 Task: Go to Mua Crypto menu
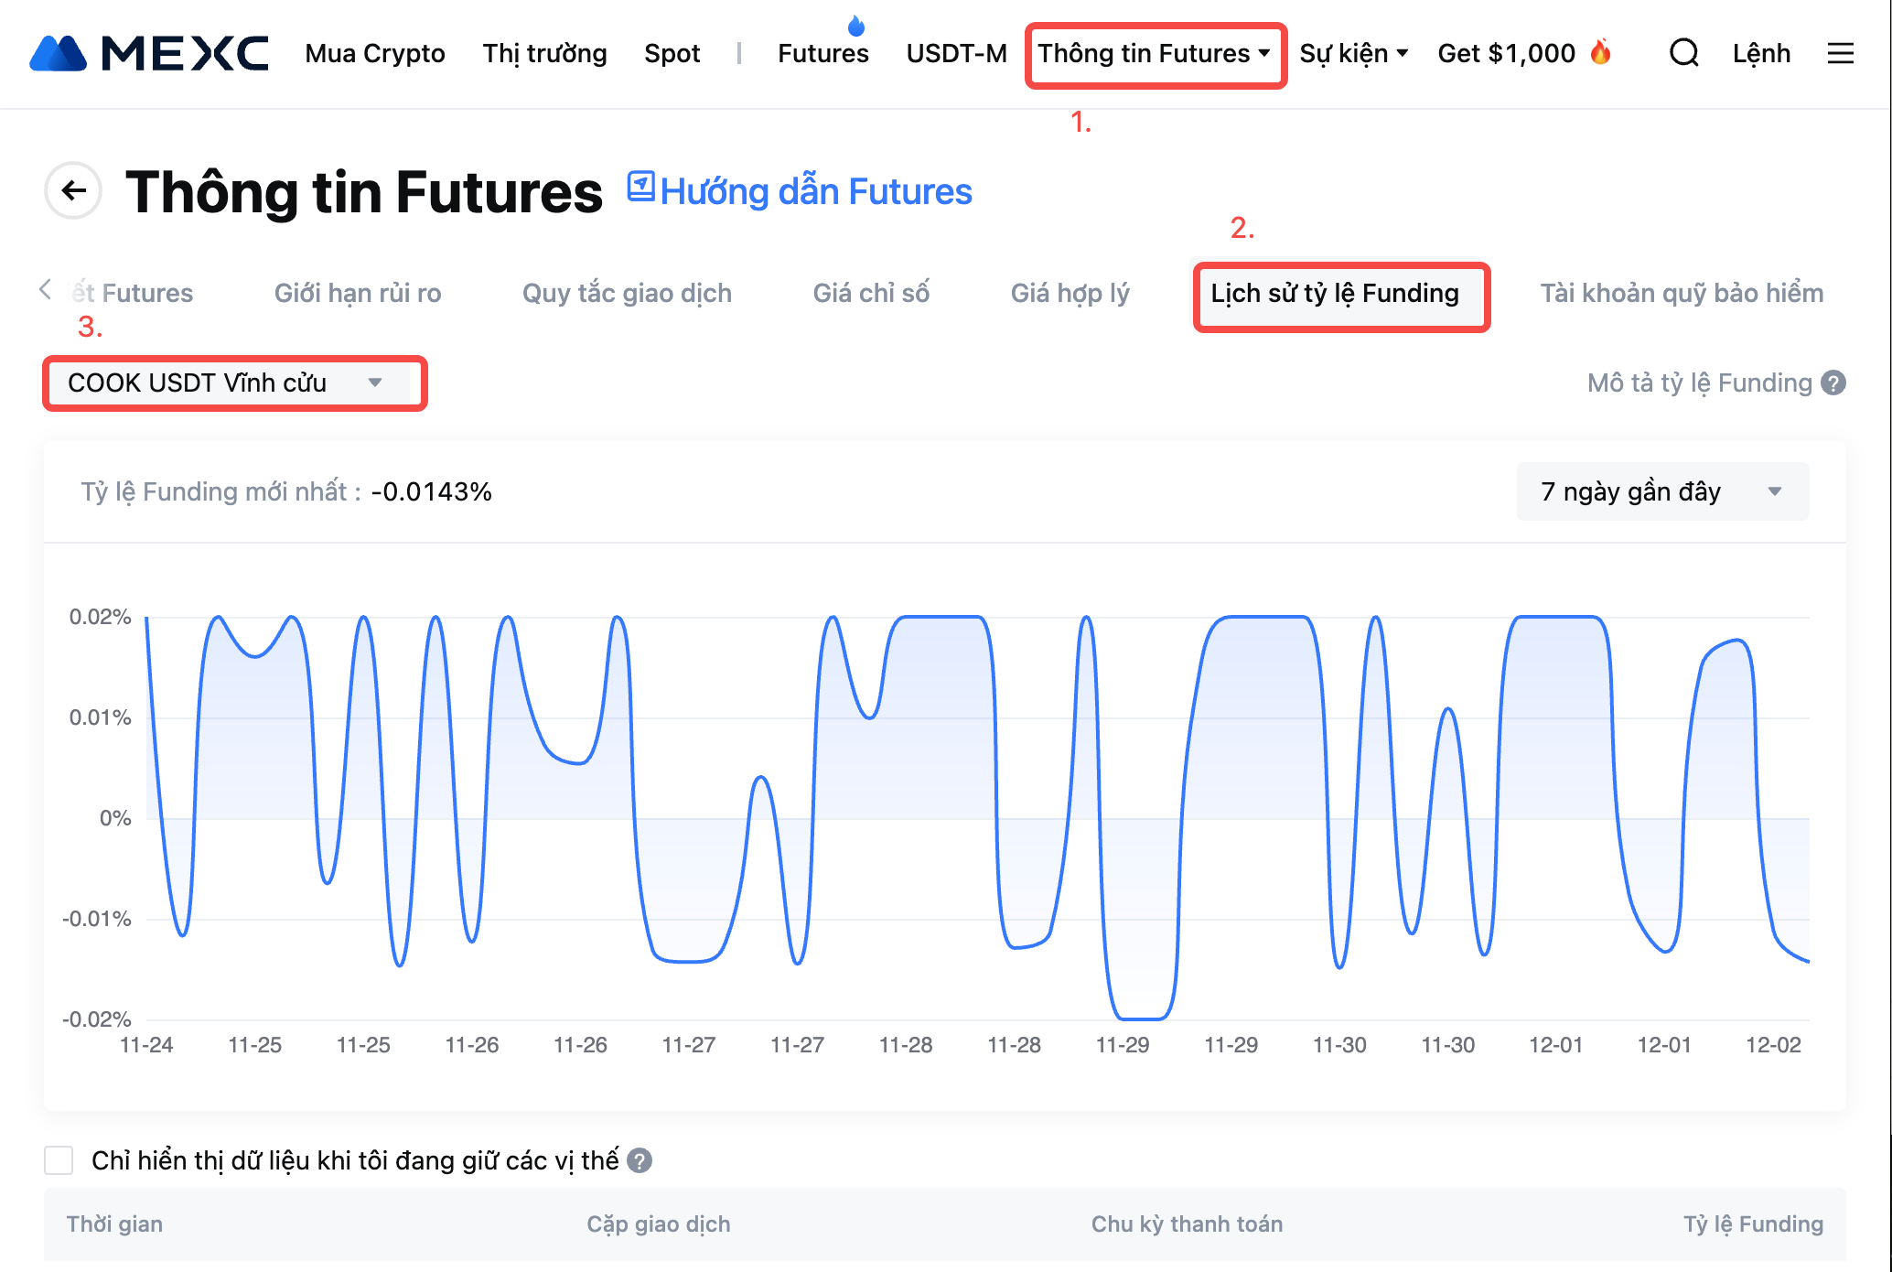[x=375, y=53]
